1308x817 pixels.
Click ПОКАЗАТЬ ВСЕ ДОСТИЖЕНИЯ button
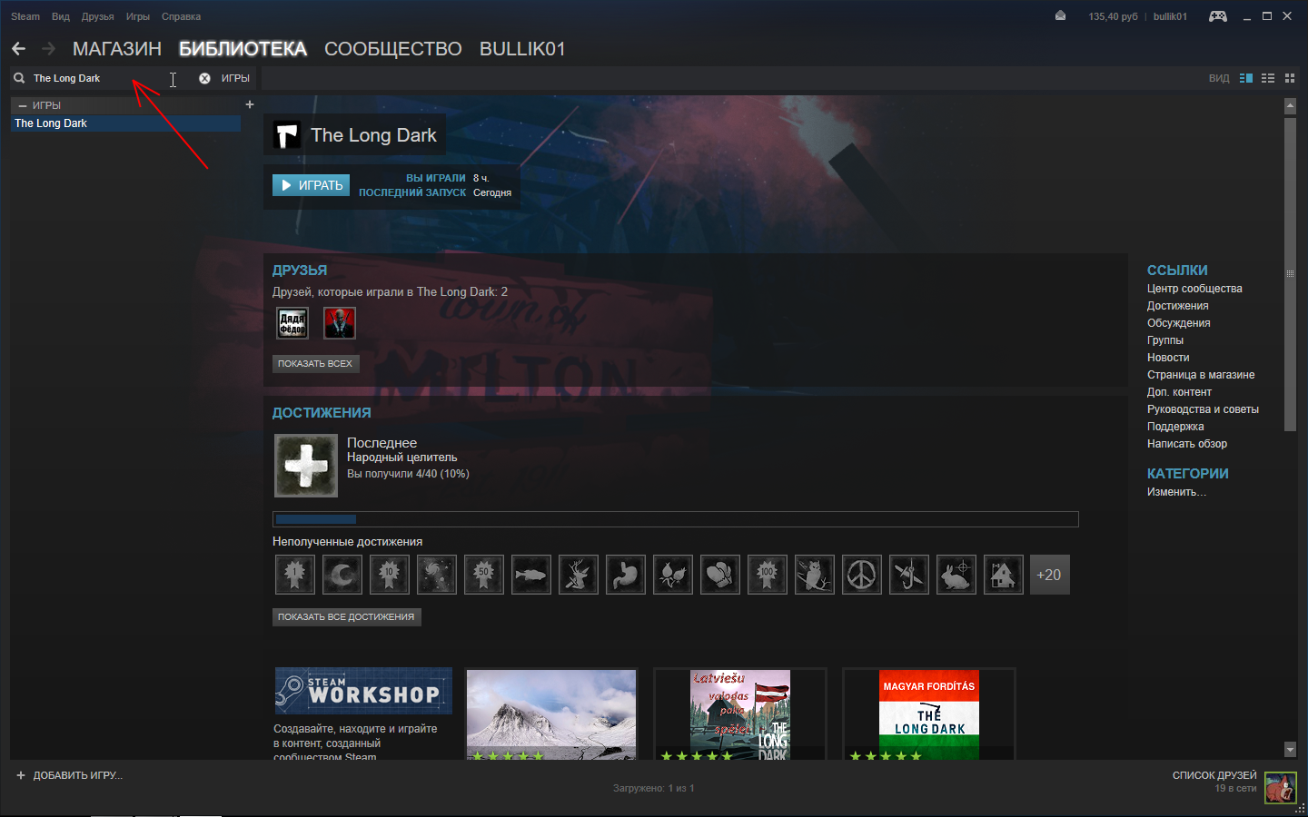click(x=346, y=616)
